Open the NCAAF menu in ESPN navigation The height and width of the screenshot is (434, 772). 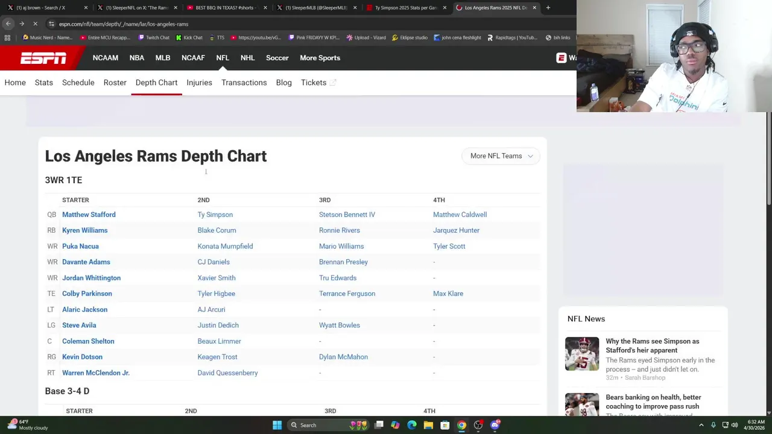193,58
